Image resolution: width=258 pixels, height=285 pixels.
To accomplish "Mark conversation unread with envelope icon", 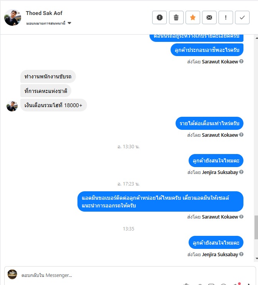I will [x=209, y=17].
